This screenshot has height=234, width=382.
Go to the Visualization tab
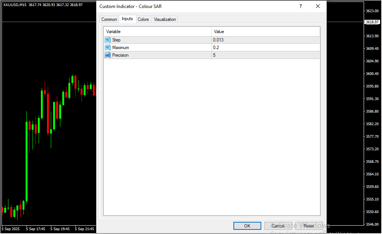[165, 19]
